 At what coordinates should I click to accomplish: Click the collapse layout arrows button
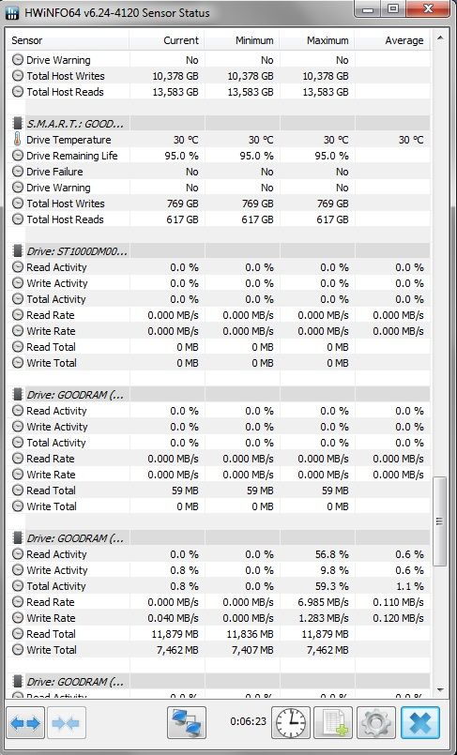pyautogui.click(x=66, y=722)
